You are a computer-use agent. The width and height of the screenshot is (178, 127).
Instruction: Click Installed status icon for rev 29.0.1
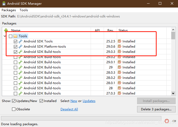(x=120, y=62)
